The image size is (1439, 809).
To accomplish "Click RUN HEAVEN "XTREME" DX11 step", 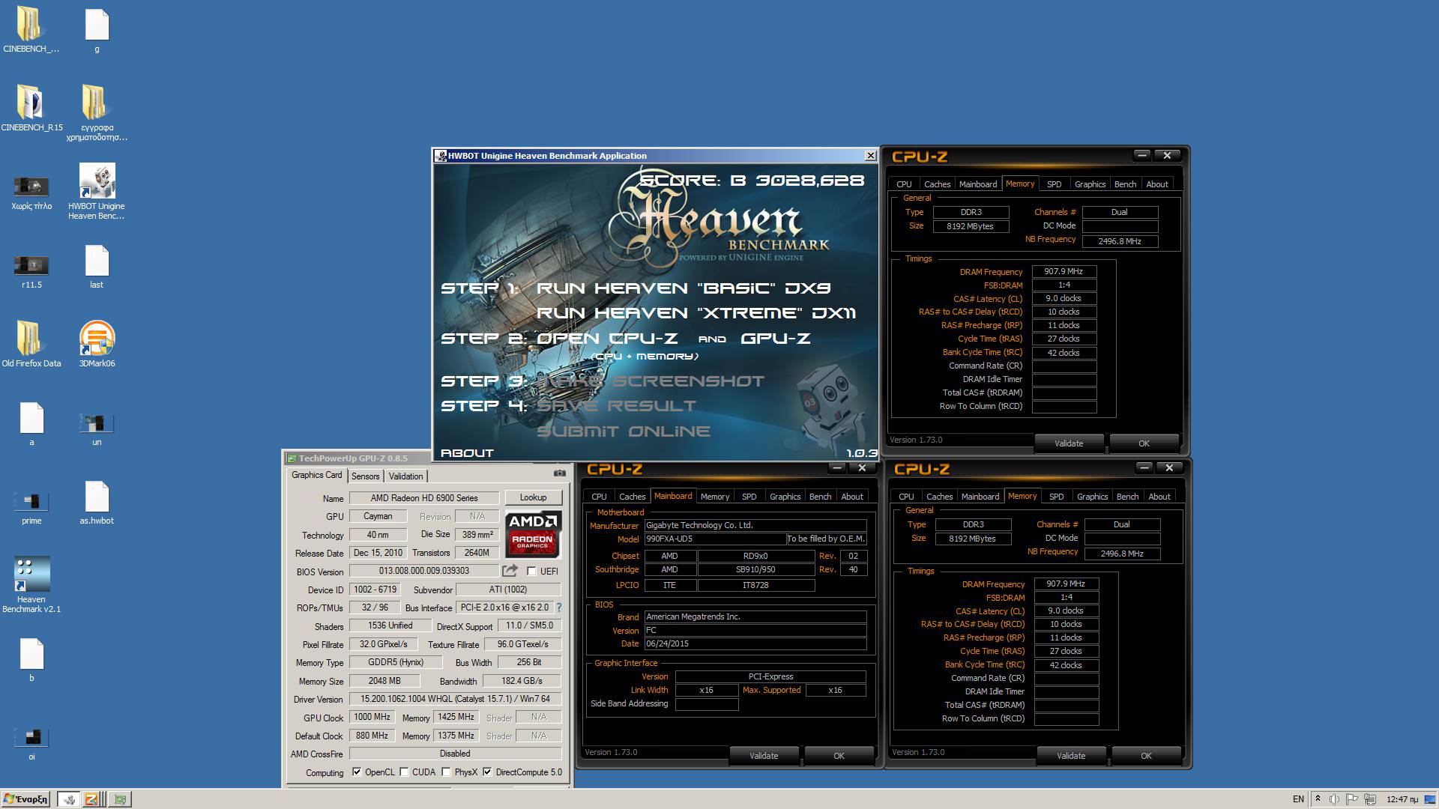I will [x=696, y=313].
